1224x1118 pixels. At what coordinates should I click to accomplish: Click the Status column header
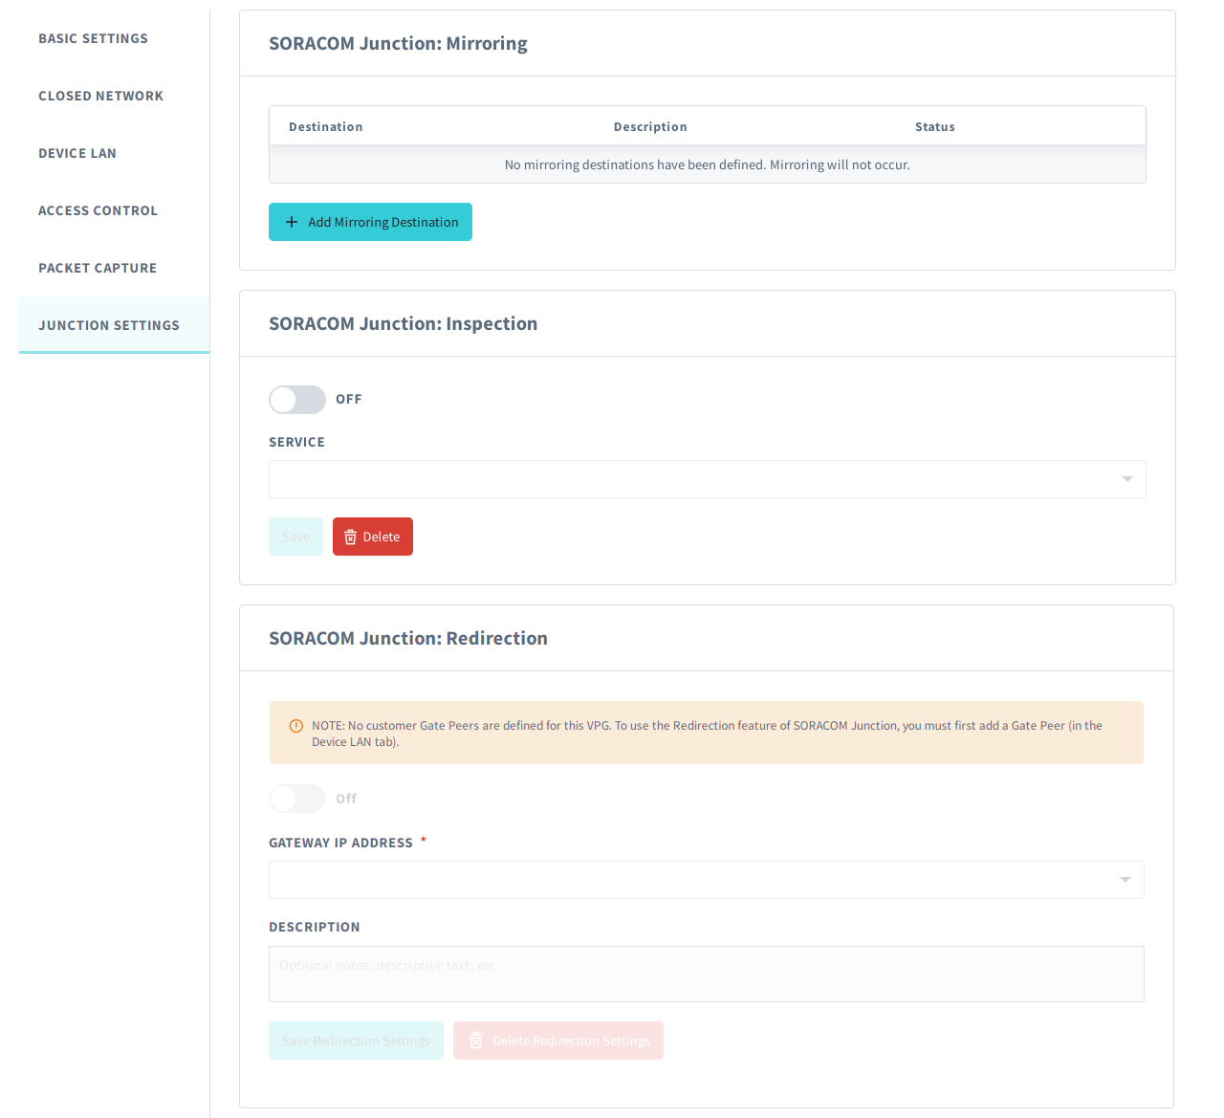(935, 126)
